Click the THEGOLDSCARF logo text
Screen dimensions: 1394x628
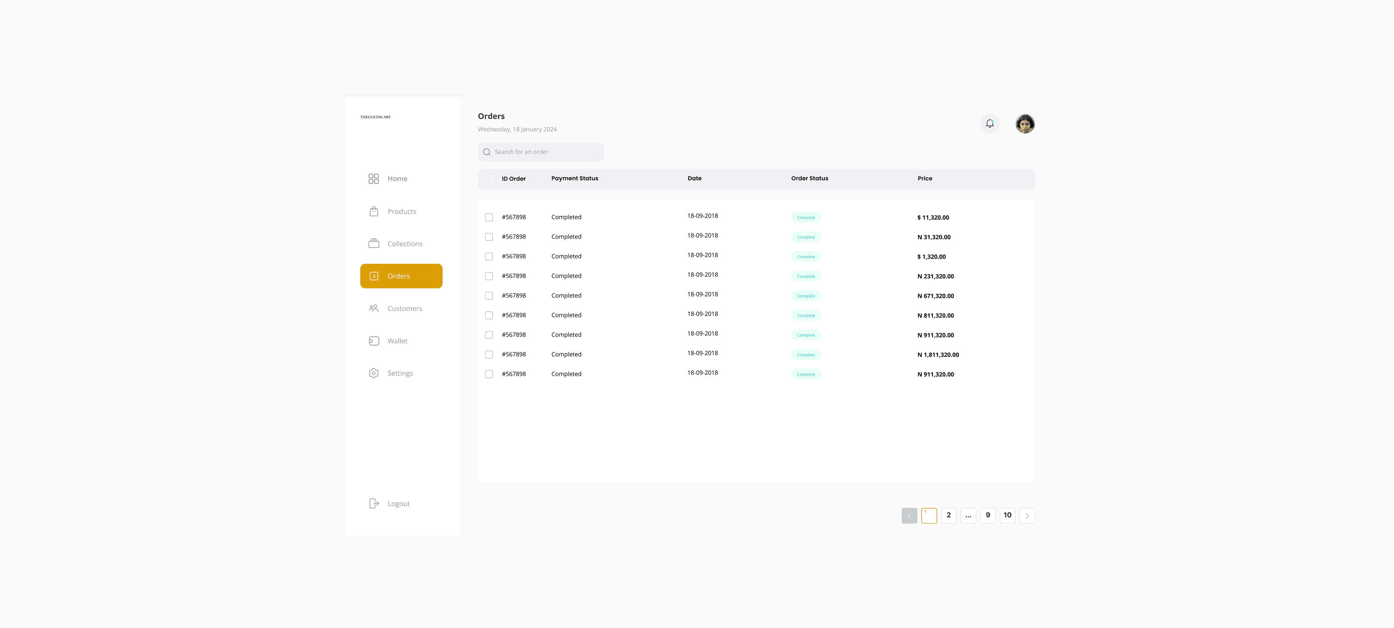tap(376, 116)
